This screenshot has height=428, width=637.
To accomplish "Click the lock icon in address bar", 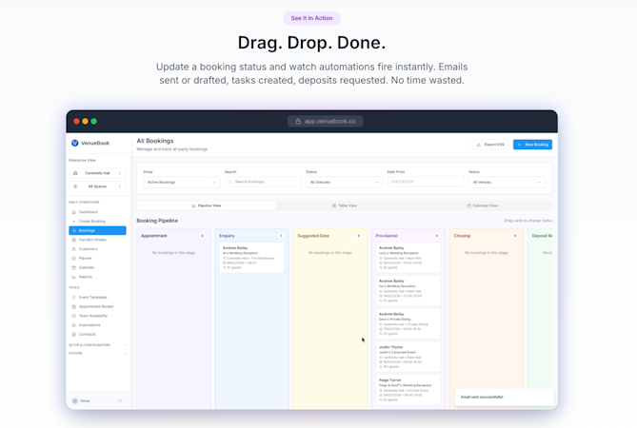I will click(x=298, y=122).
